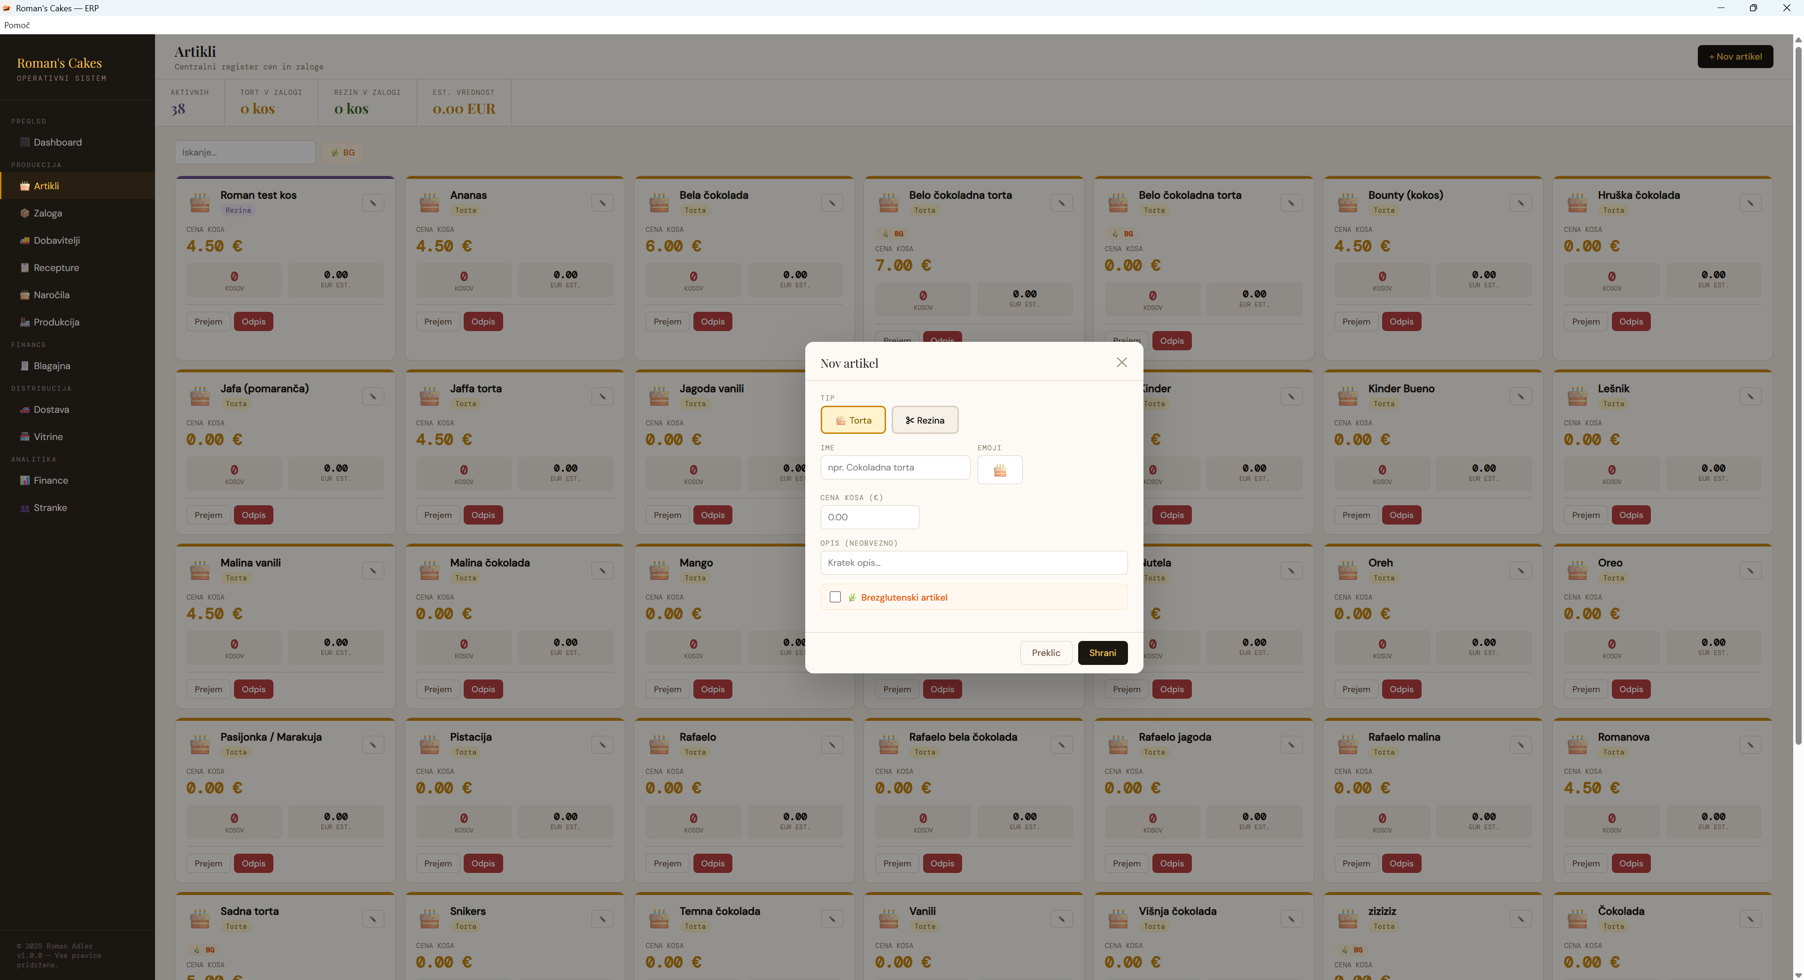Click the 0.00 EUR estimated value stat

pyautogui.click(x=464, y=108)
